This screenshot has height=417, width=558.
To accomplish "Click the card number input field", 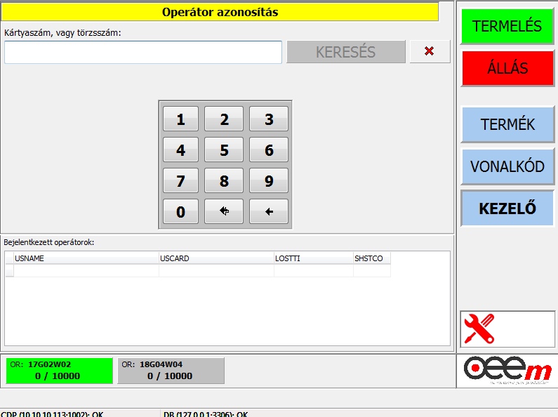I will tap(143, 52).
